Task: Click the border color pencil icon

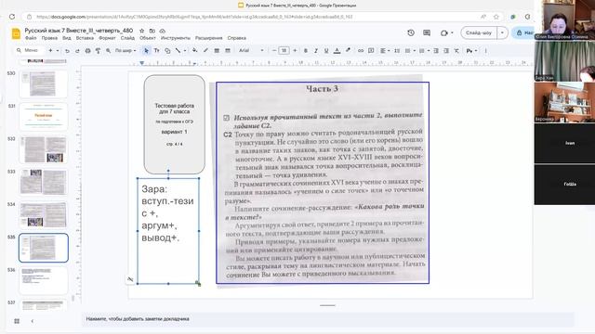Action: [x=205, y=51]
